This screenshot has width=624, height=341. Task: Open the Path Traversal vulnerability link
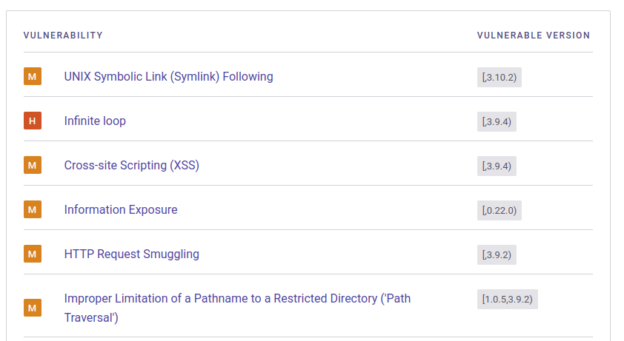(x=237, y=299)
